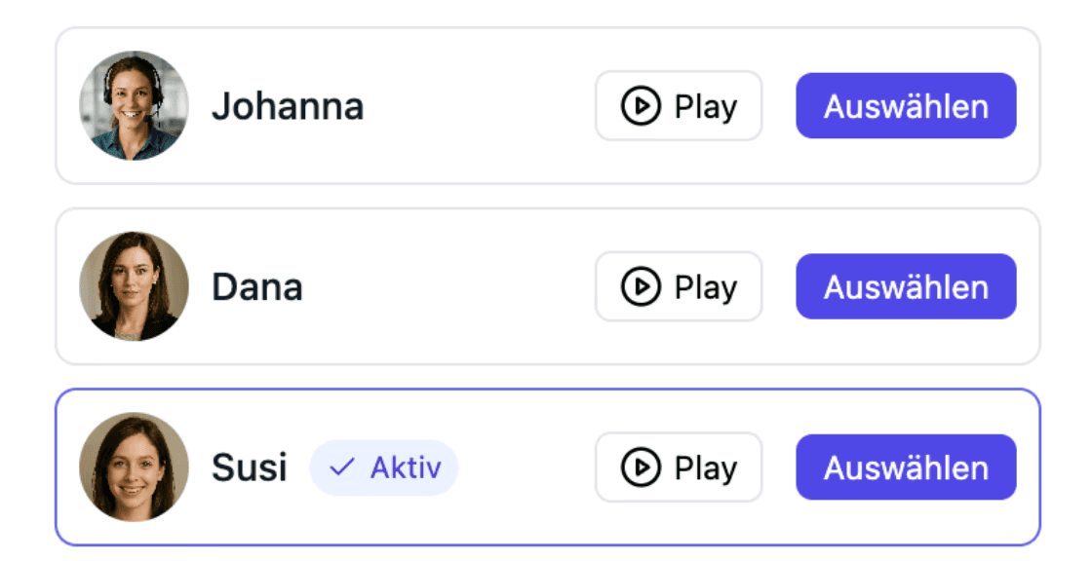
Task: Play Dana's voice sample via Play label
Action: click(x=705, y=287)
